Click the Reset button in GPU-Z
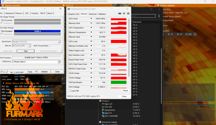Screen dimensions: 216x125 coord(125,91)
